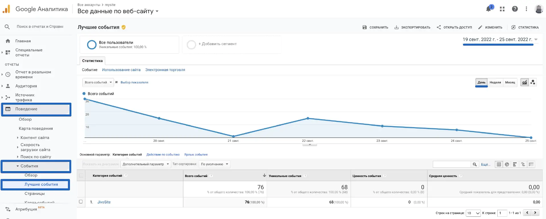Click the ЭКСПОРТИРОВАТЬ button
The height and width of the screenshot is (219, 546).
click(412, 28)
